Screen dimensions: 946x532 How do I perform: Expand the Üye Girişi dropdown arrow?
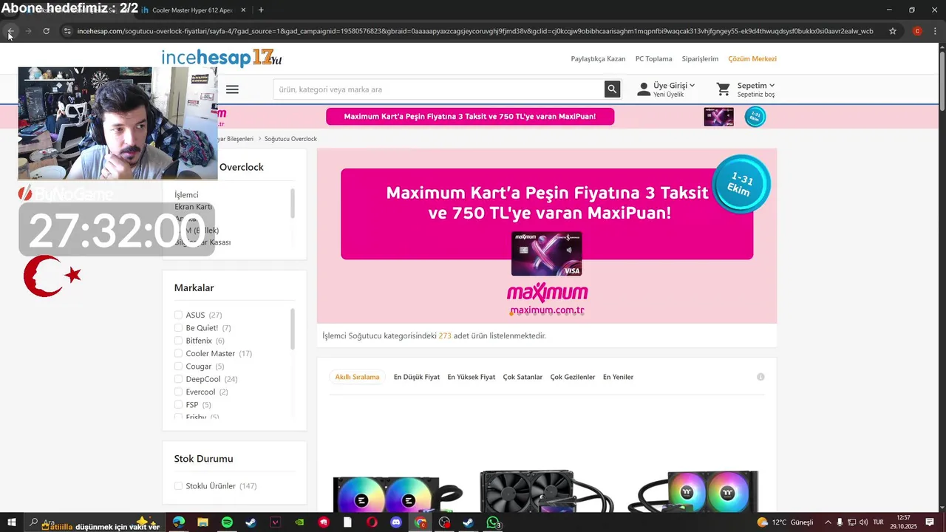click(x=693, y=86)
